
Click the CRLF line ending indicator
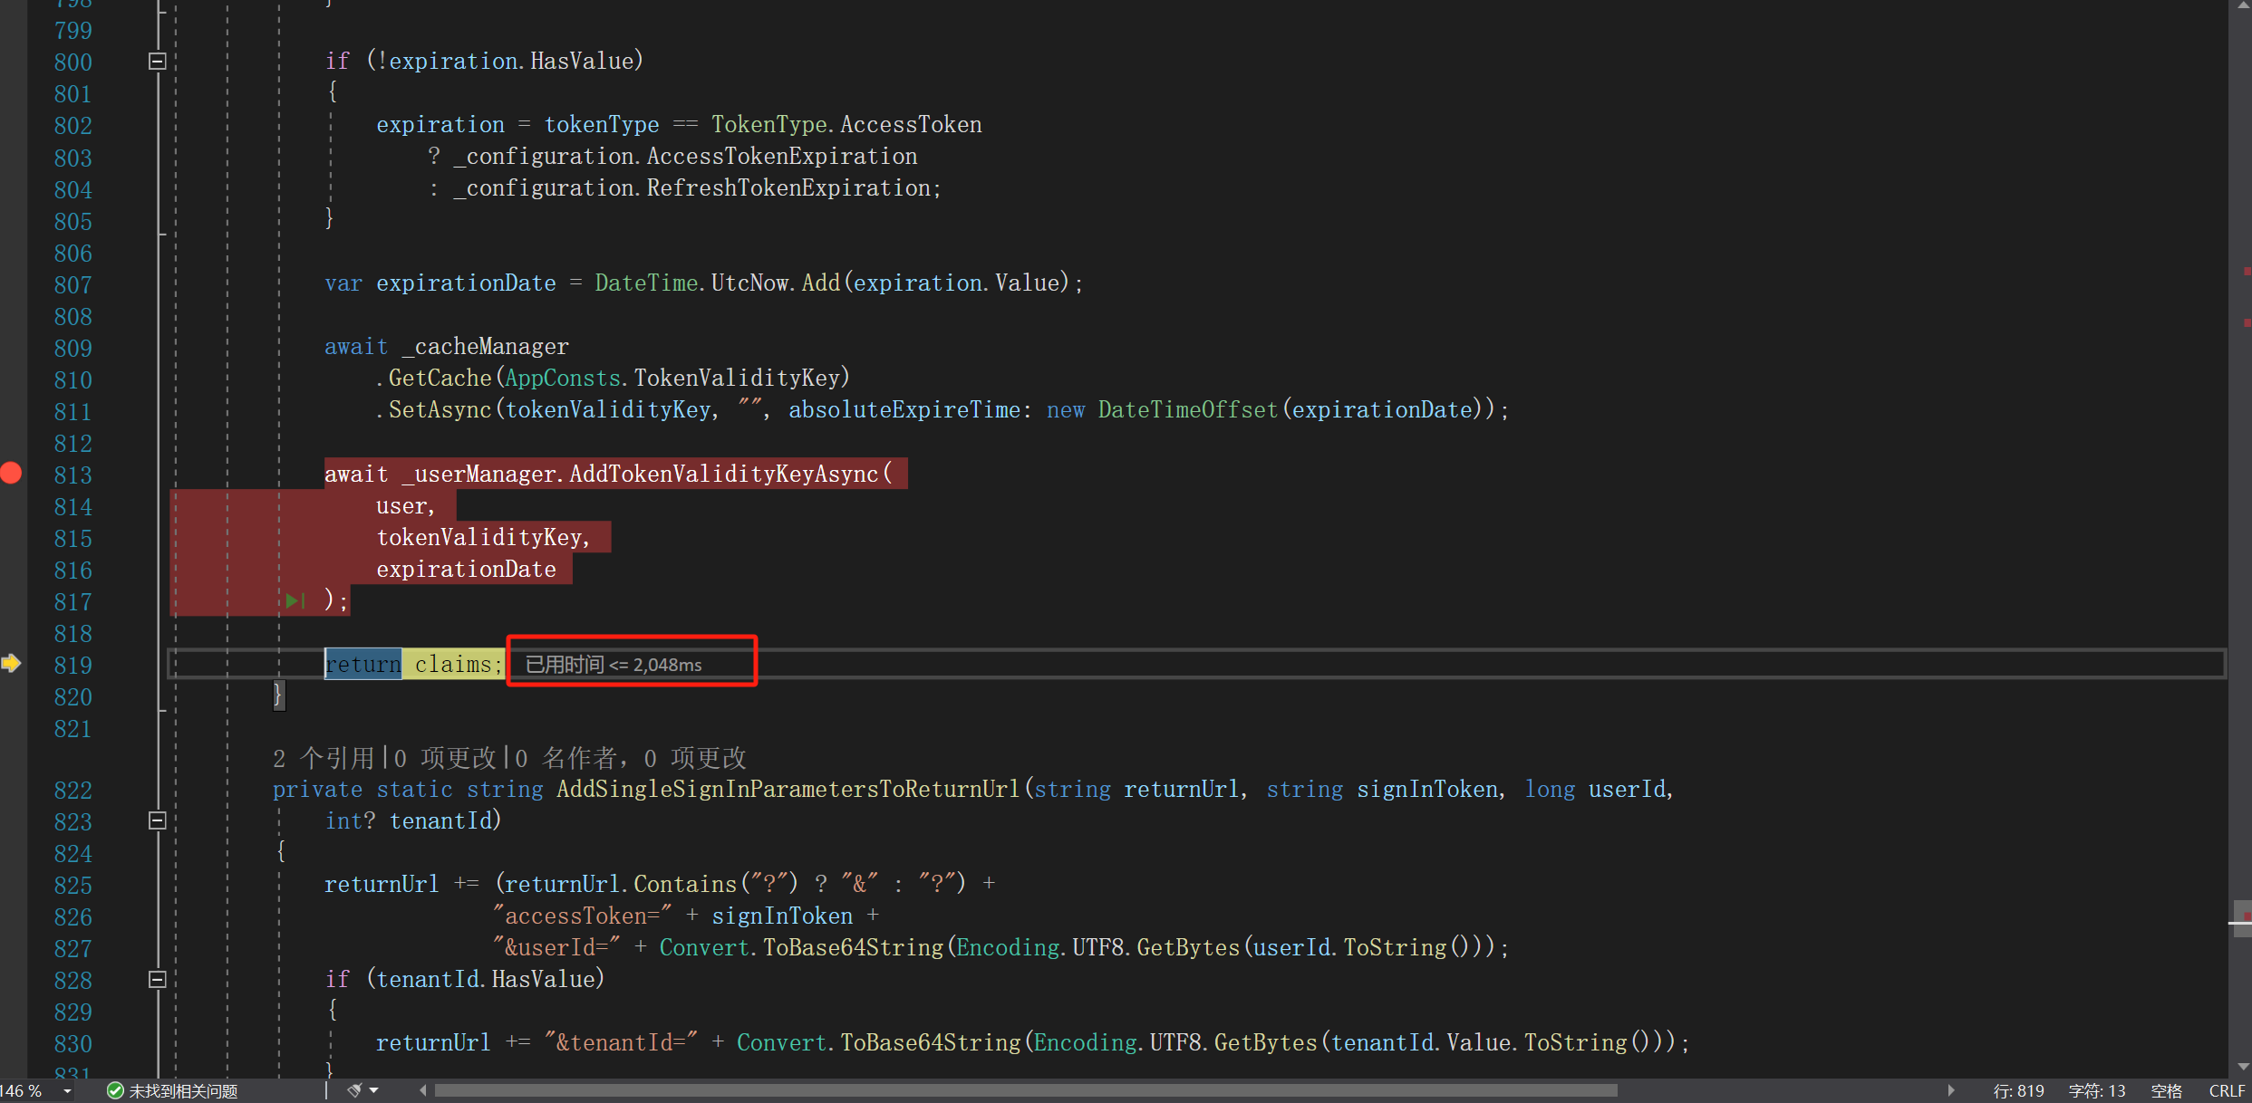(x=2227, y=1090)
